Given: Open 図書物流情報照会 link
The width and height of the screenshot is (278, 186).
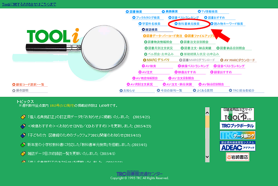Looking at the screenshot, I should [158, 42].
